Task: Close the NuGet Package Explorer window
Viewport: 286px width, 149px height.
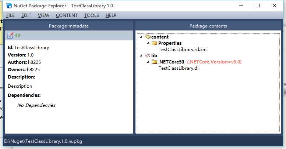Action: [x=275, y=6]
